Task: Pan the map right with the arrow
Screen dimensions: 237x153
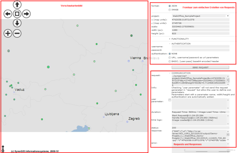Action: (26, 14)
